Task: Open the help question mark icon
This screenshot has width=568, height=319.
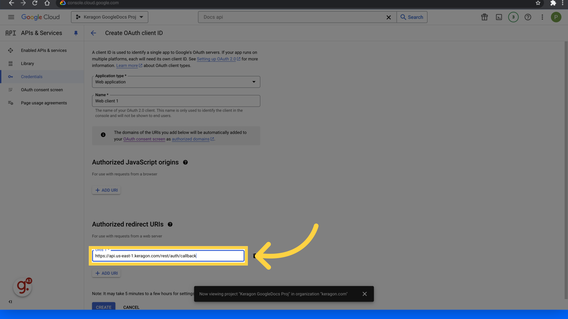Action: click(x=528, y=17)
